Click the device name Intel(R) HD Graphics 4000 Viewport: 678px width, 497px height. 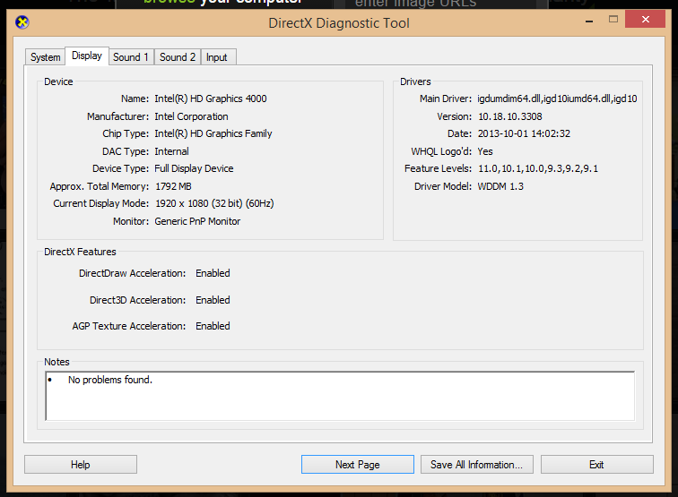211,99
